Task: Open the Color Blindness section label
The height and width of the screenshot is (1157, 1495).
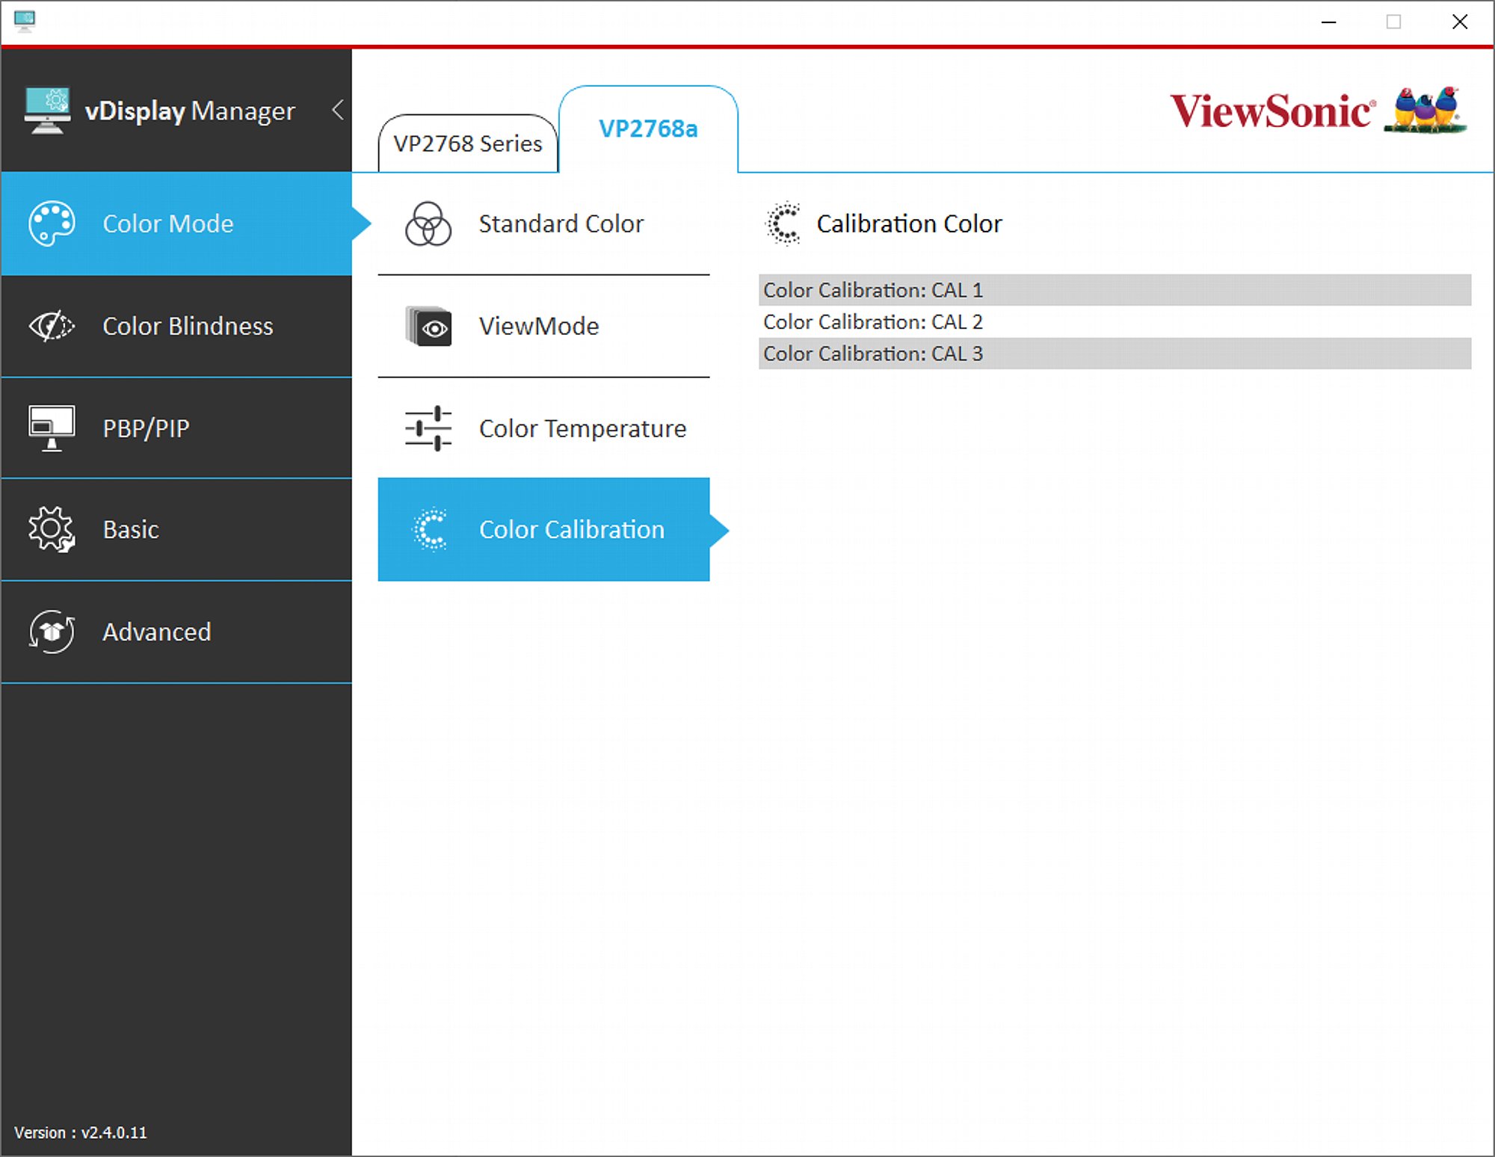Action: (188, 326)
